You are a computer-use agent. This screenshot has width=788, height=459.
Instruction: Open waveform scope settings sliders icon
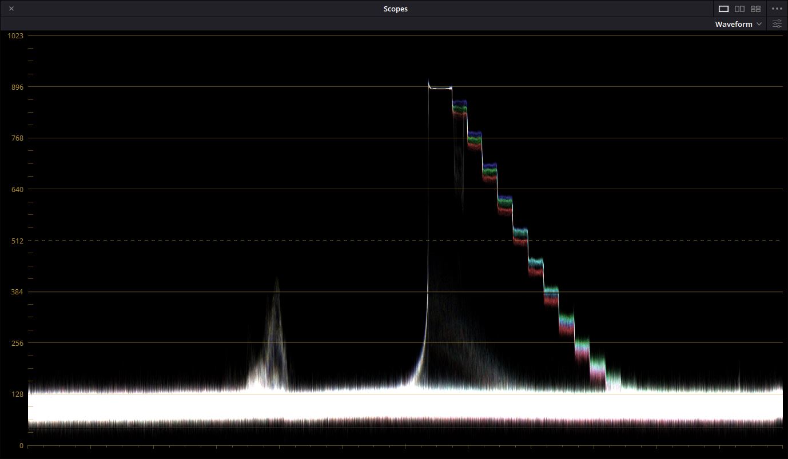777,24
